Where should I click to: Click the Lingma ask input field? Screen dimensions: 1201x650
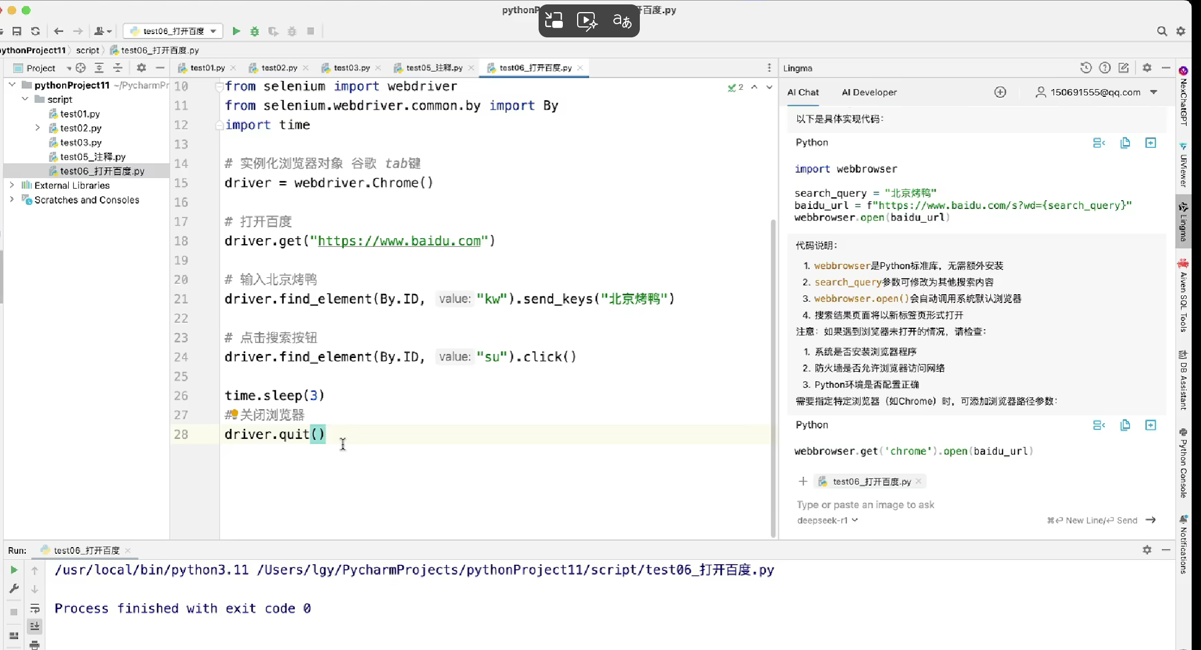[977, 505]
